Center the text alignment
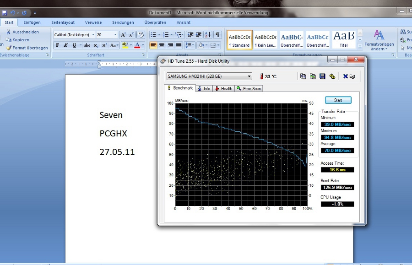The image size is (412, 265). click(x=162, y=45)
